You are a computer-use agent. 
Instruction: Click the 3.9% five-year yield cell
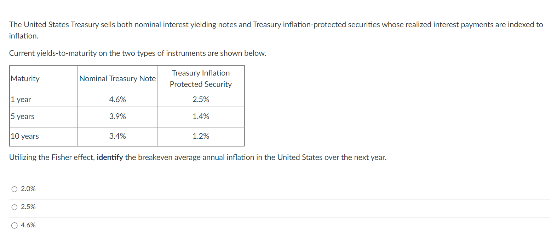click(117, 116)
